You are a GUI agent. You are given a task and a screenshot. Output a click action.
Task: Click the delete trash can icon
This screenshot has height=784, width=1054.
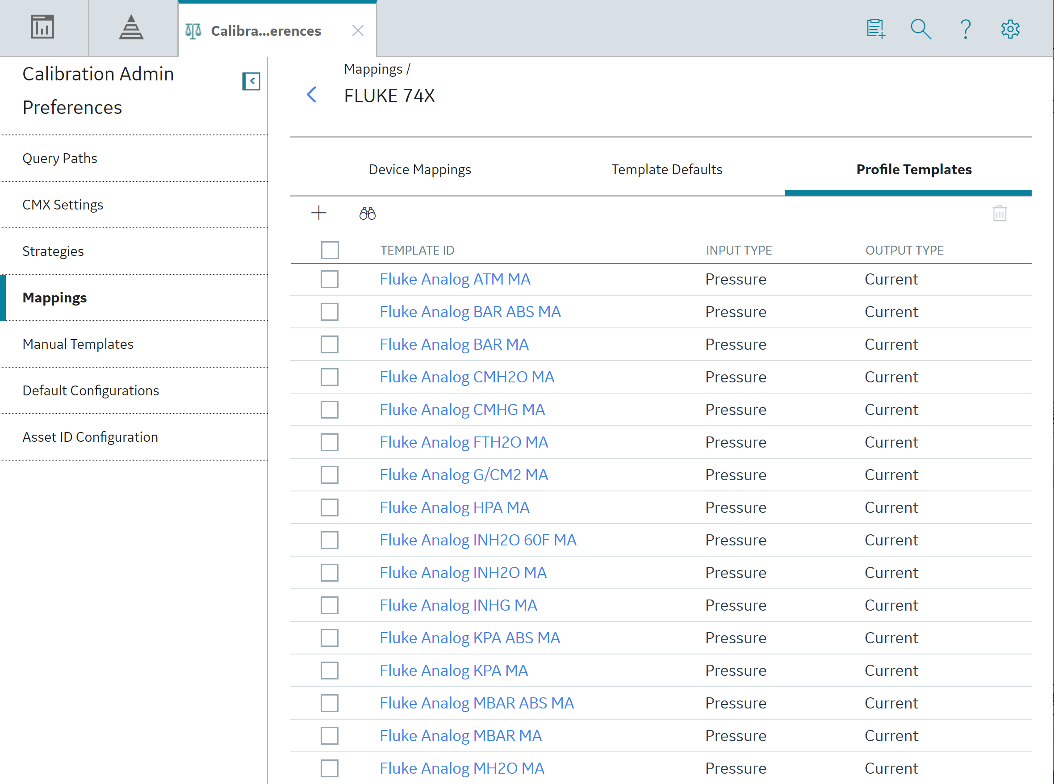point(1000,213)
